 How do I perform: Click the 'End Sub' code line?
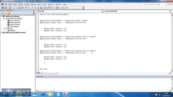[x=44, y=69]
